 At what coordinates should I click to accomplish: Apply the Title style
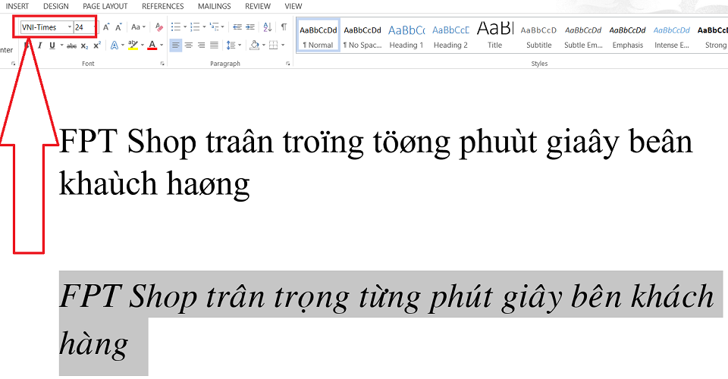(495, 36)
